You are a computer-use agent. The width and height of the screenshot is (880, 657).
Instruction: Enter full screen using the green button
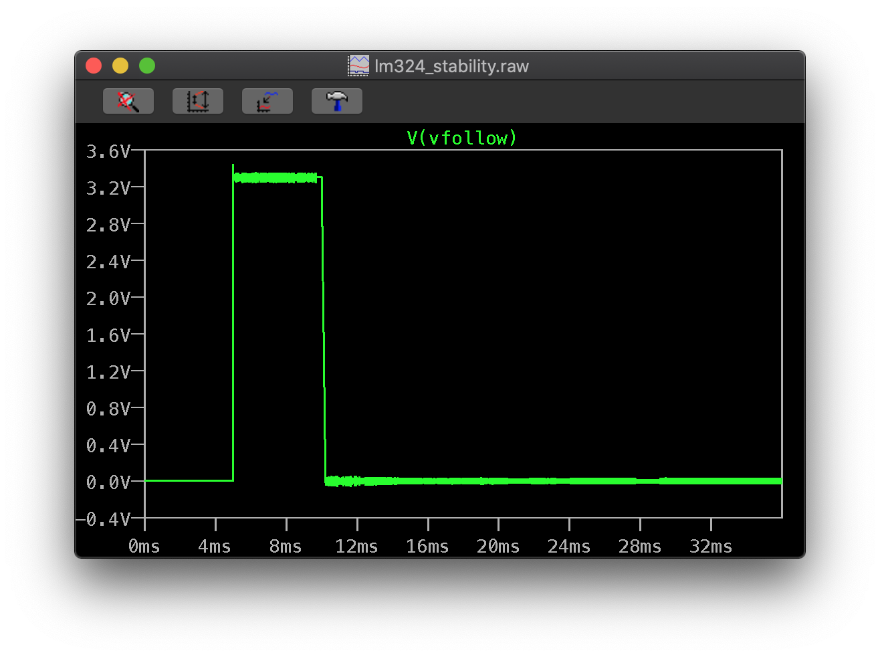[x=147, y=66]
